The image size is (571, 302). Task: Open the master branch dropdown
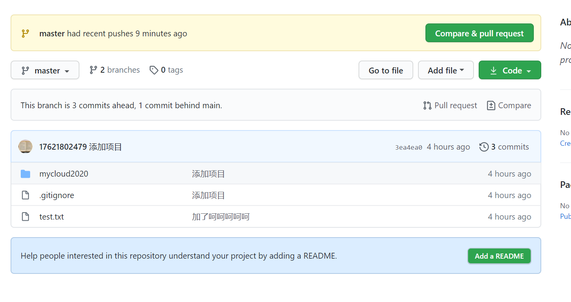tap(45, 70)
